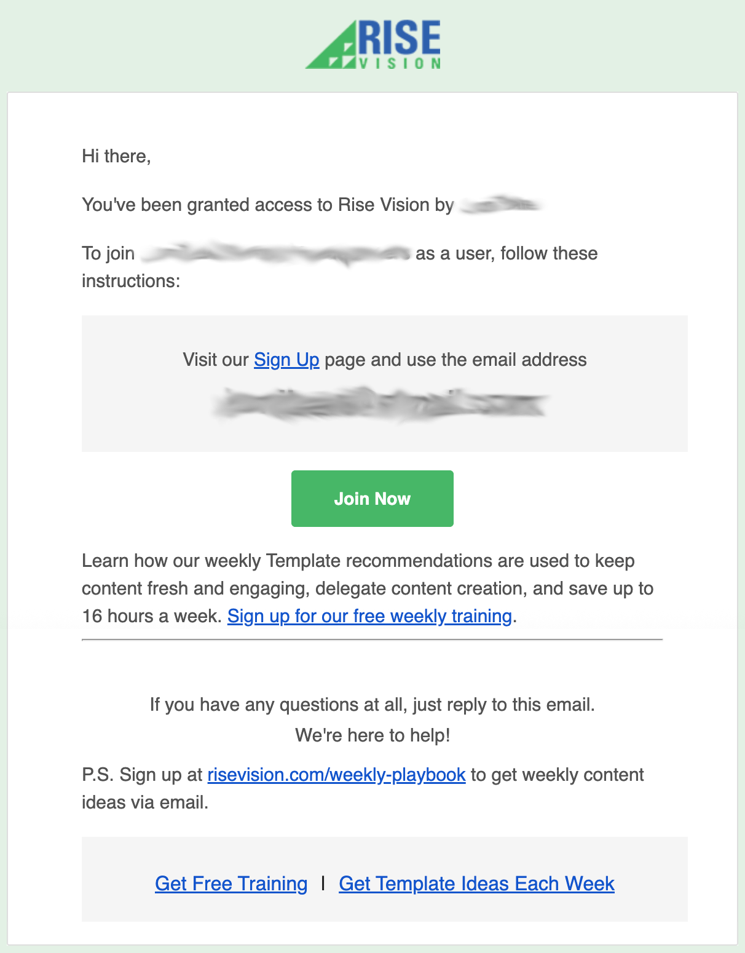Open the Get Free Training link
This screenshot has height=953, width=745.
[231, 884]
